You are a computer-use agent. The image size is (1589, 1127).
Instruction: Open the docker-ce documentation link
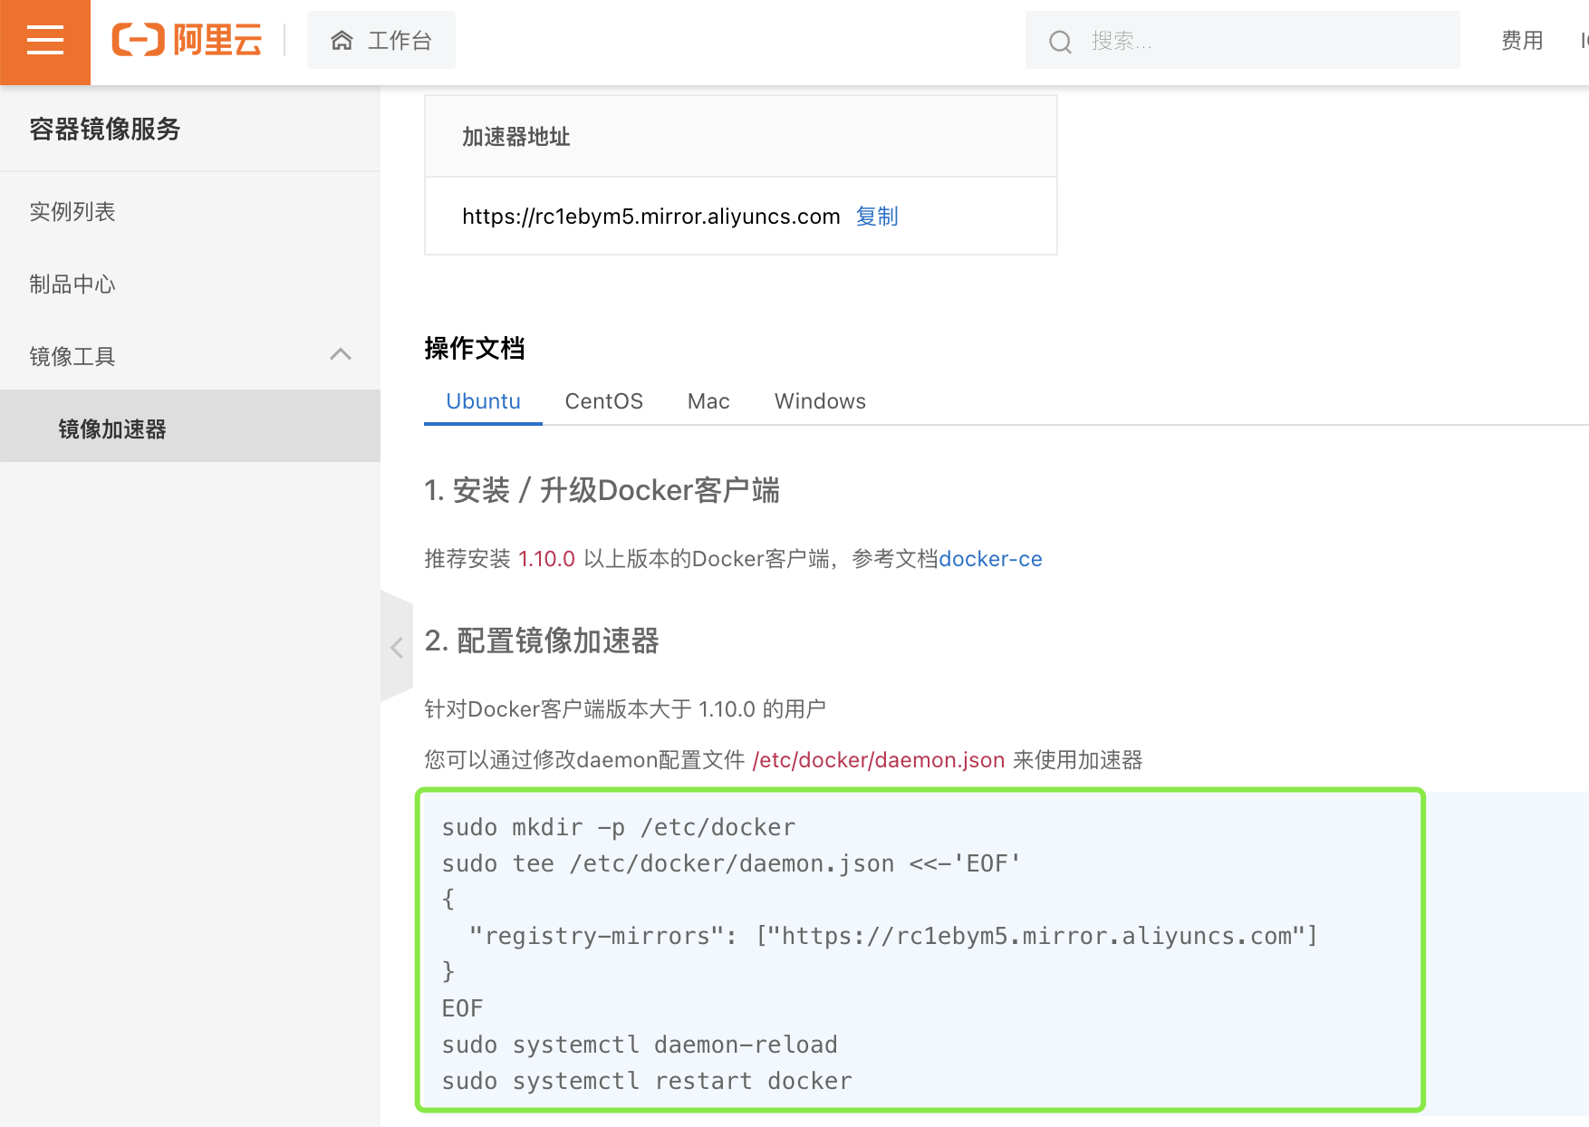click(x=990, y=559)
